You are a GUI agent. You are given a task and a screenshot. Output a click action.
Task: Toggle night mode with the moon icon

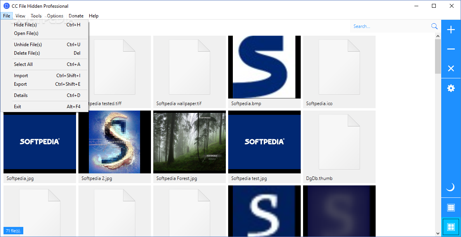(451, 187)
